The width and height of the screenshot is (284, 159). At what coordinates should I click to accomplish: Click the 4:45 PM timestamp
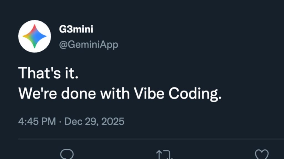(x=37, y=121)
